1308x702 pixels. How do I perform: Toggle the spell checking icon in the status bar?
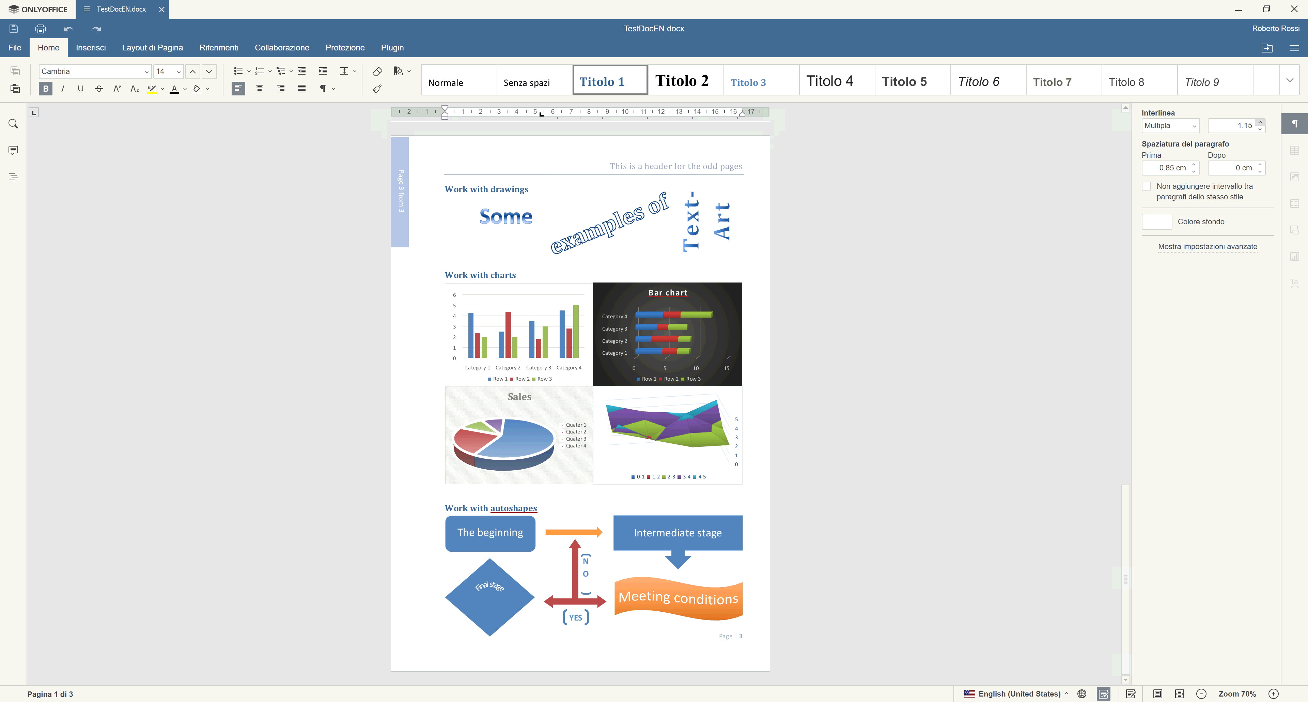coord(1103,694)
